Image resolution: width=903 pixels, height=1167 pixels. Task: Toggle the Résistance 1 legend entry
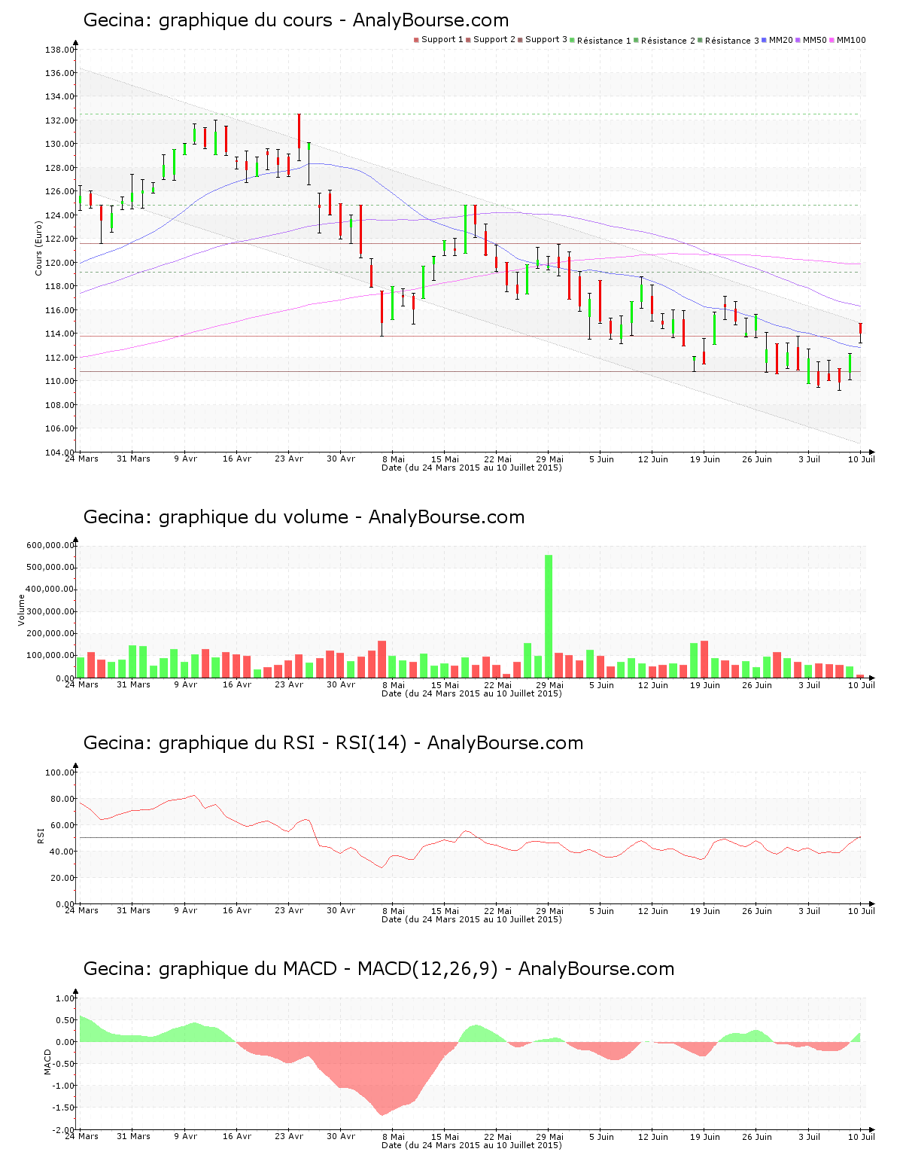pyautogui.click(x=604, y=41)
